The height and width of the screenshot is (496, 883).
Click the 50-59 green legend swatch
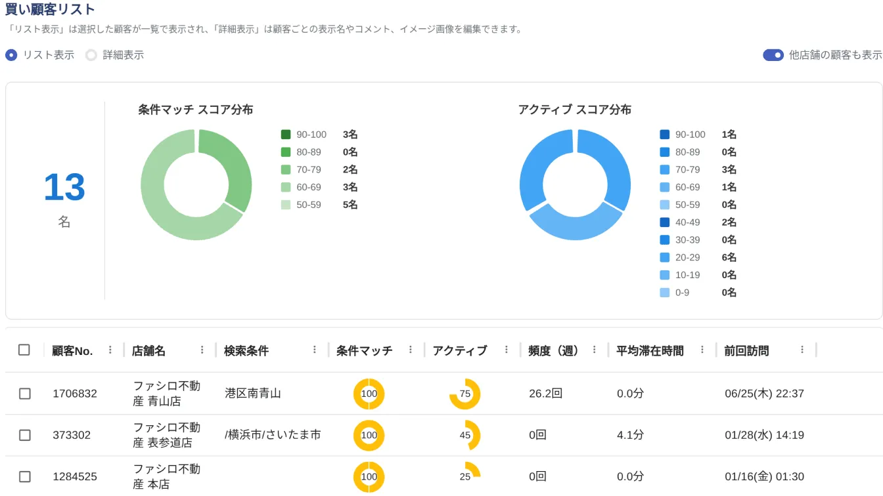point(286,205)
